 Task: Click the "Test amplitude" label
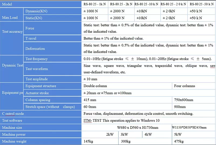click(36, 79)
